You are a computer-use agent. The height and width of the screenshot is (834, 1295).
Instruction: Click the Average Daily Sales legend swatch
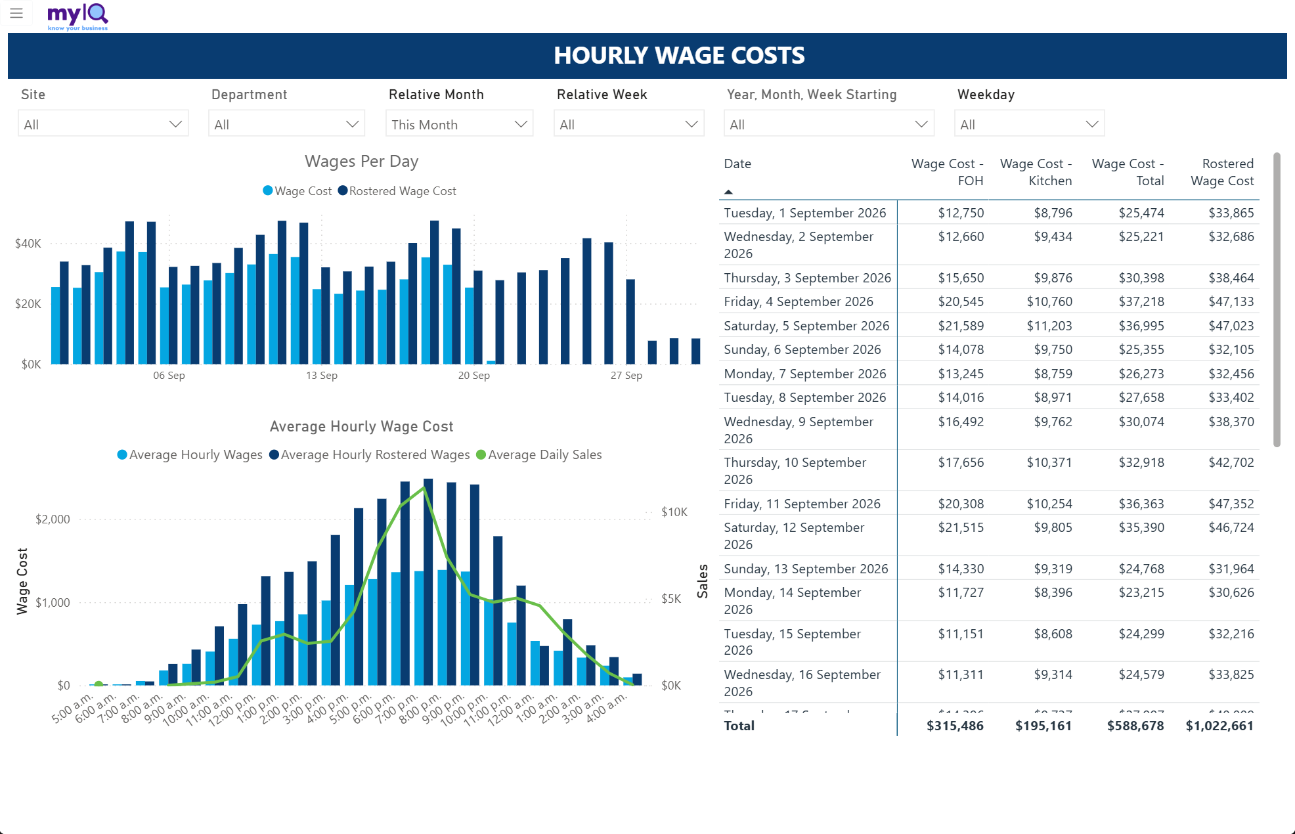tap(481, 454)
